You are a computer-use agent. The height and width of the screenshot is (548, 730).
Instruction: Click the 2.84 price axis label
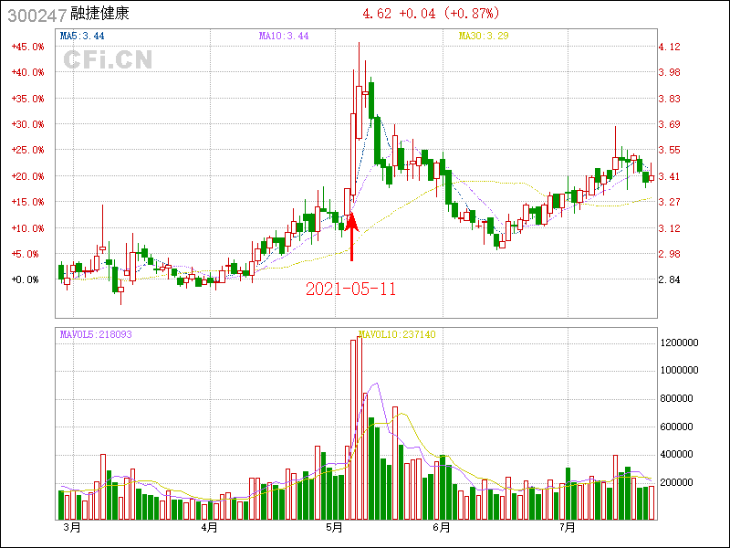pos(670,280)
